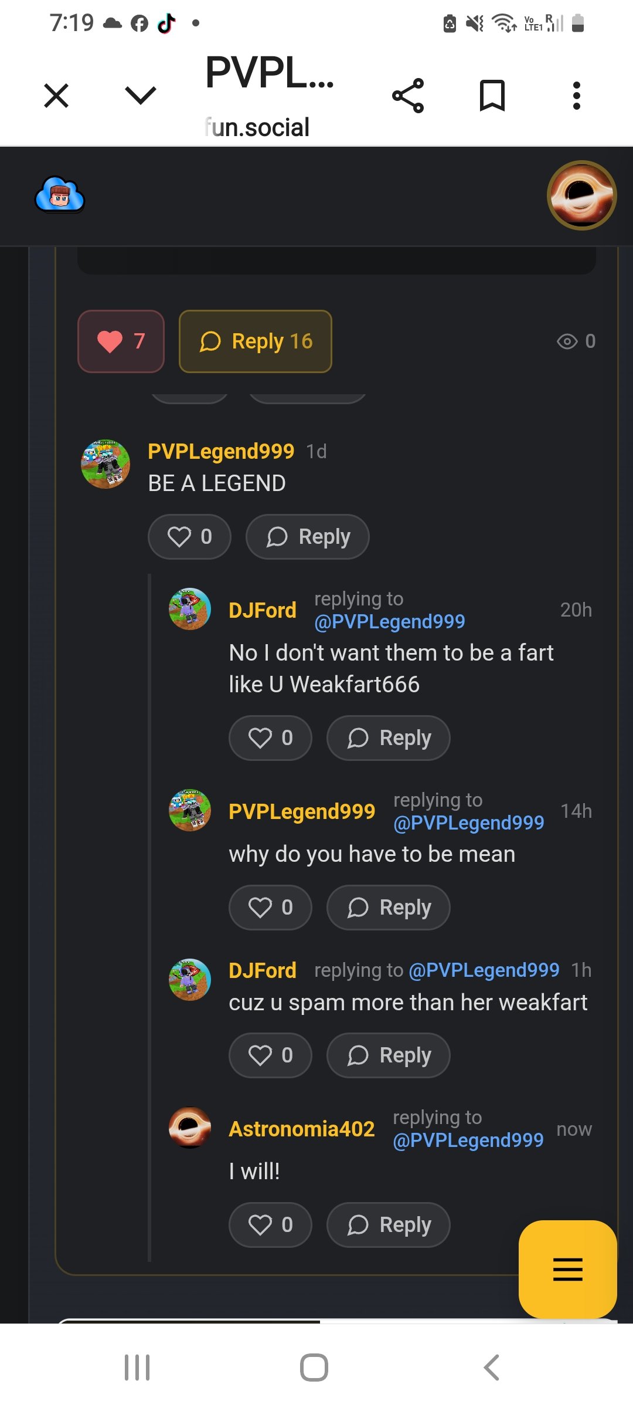Tap the DJFord avatar on the 20h comment
Image resolution: width=633 pixels, height=1408 pixels.
[190, 609]
